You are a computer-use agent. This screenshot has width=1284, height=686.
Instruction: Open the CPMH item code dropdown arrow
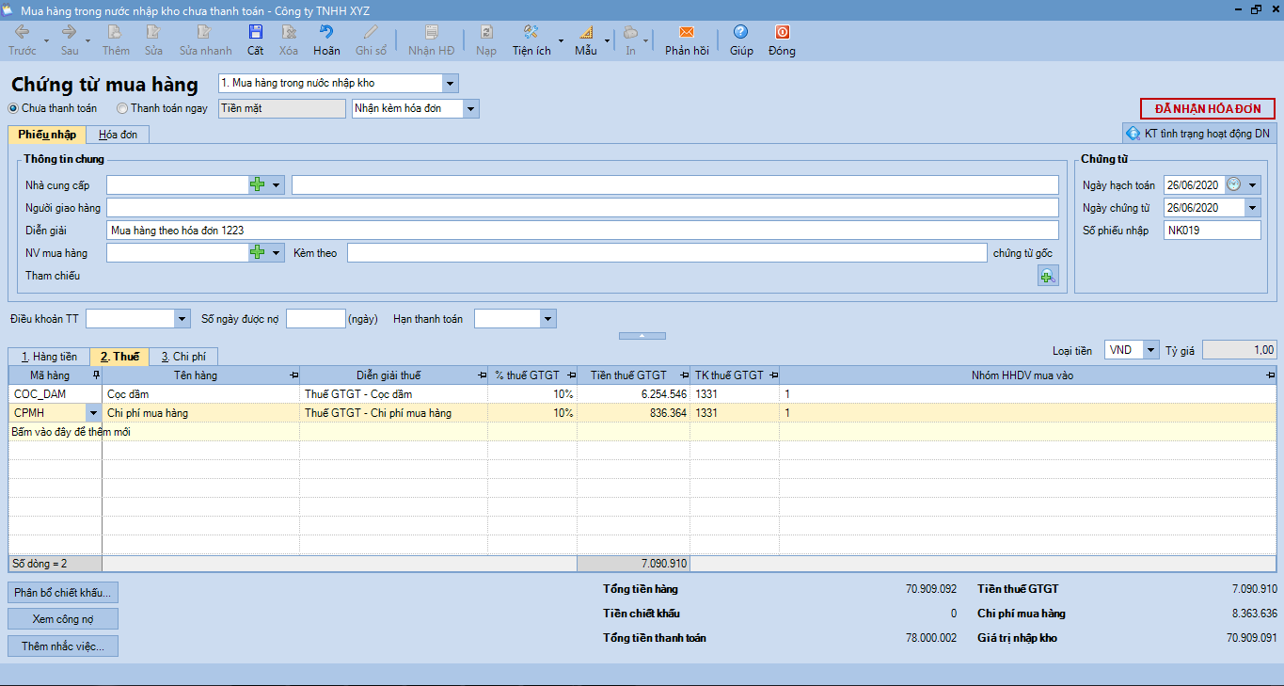point(93,412)
